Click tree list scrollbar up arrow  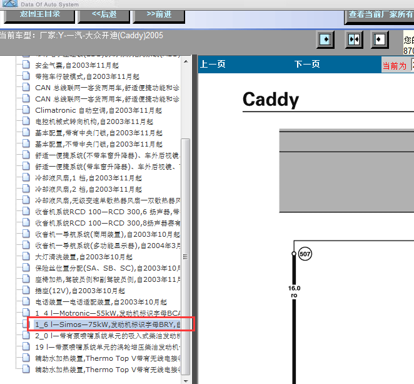(186, 61)
